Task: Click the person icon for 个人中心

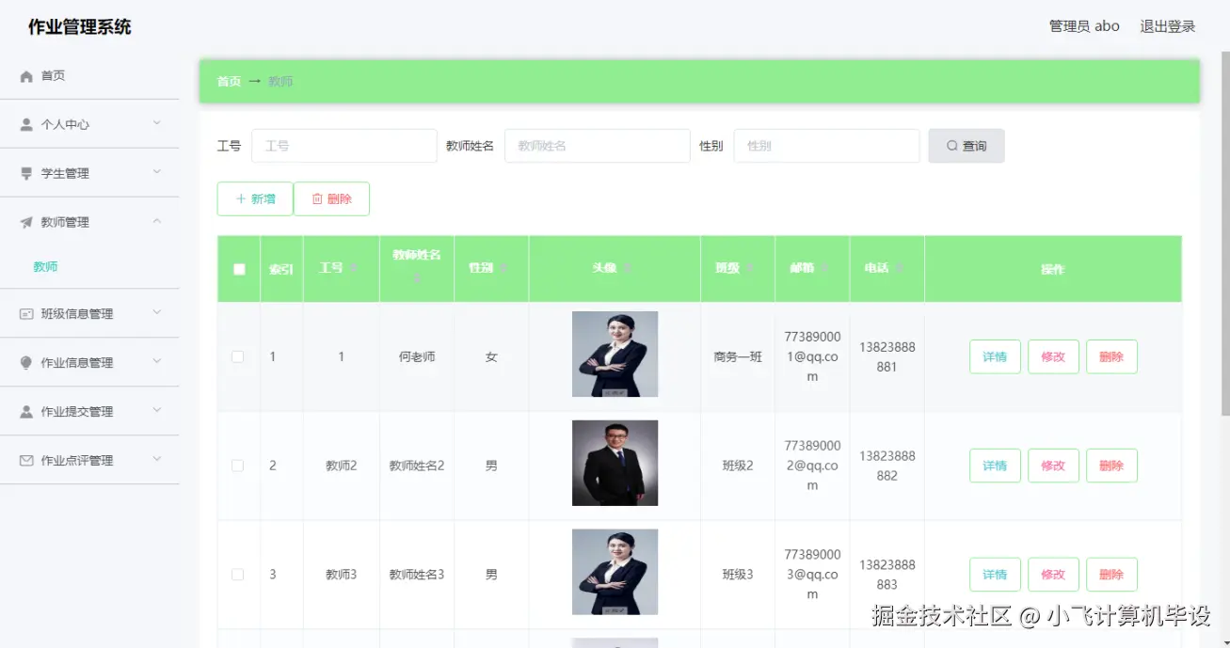Action: (26, 124)
